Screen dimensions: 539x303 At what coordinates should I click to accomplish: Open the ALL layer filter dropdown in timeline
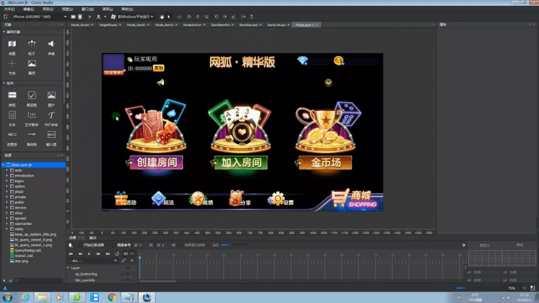pos(115,260)
